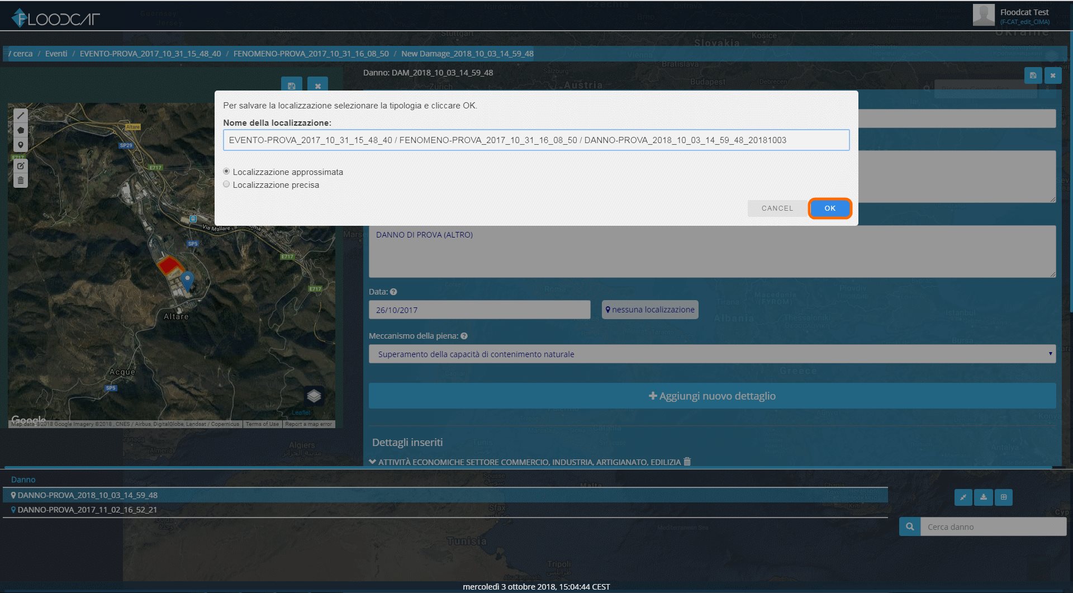The width and height of the screenshot is (1073, 593).
Task: Click the Floodcat Test username text
Action: tap(1024, 12)
